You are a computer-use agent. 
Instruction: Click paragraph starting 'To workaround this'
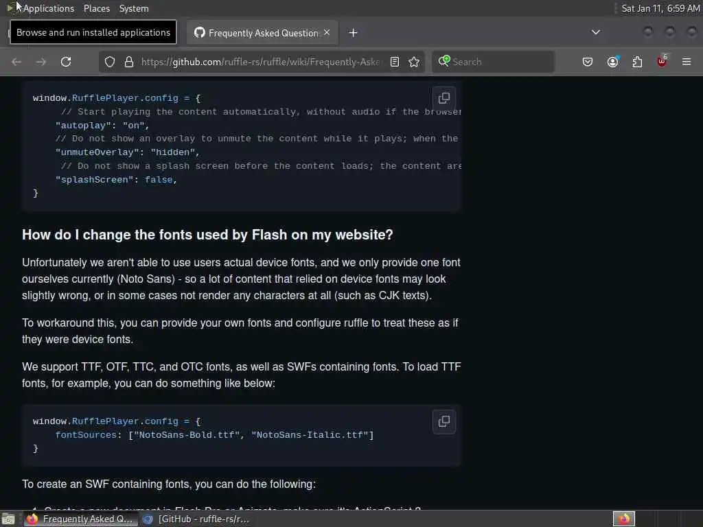click(x=240, y=331)
